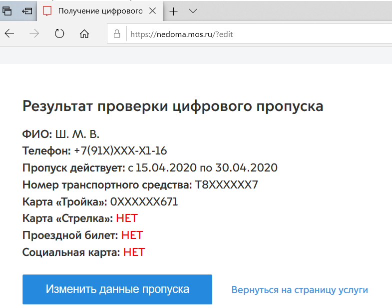This screenshot has height=308, width=392.
Task: Click the «Результат проверки цифрового пропуска» heading
Action: [173, 106]
